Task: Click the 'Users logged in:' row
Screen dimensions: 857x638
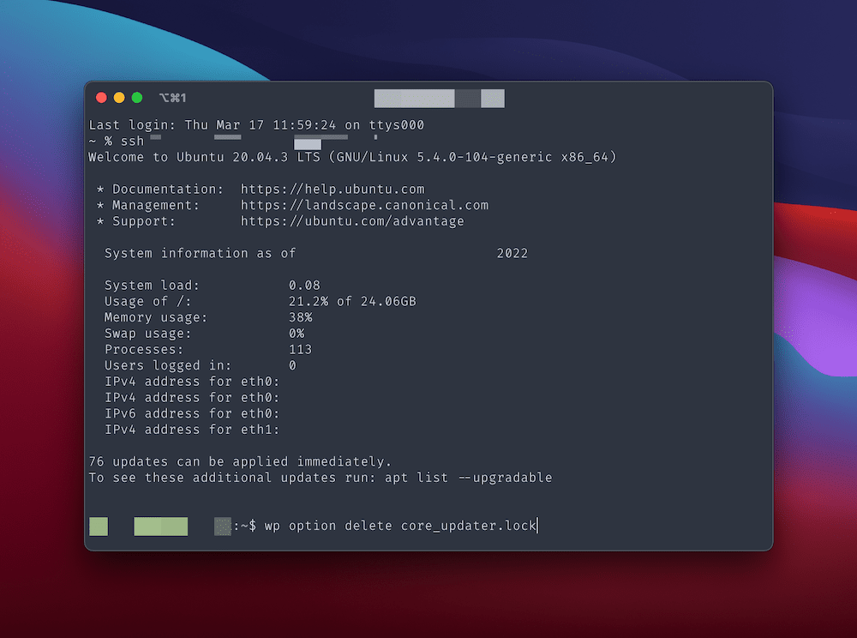Action: [200, 365]
